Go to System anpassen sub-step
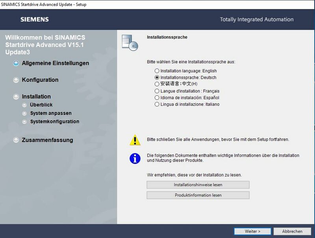315x238 pixels. click(x=51, y=113)
